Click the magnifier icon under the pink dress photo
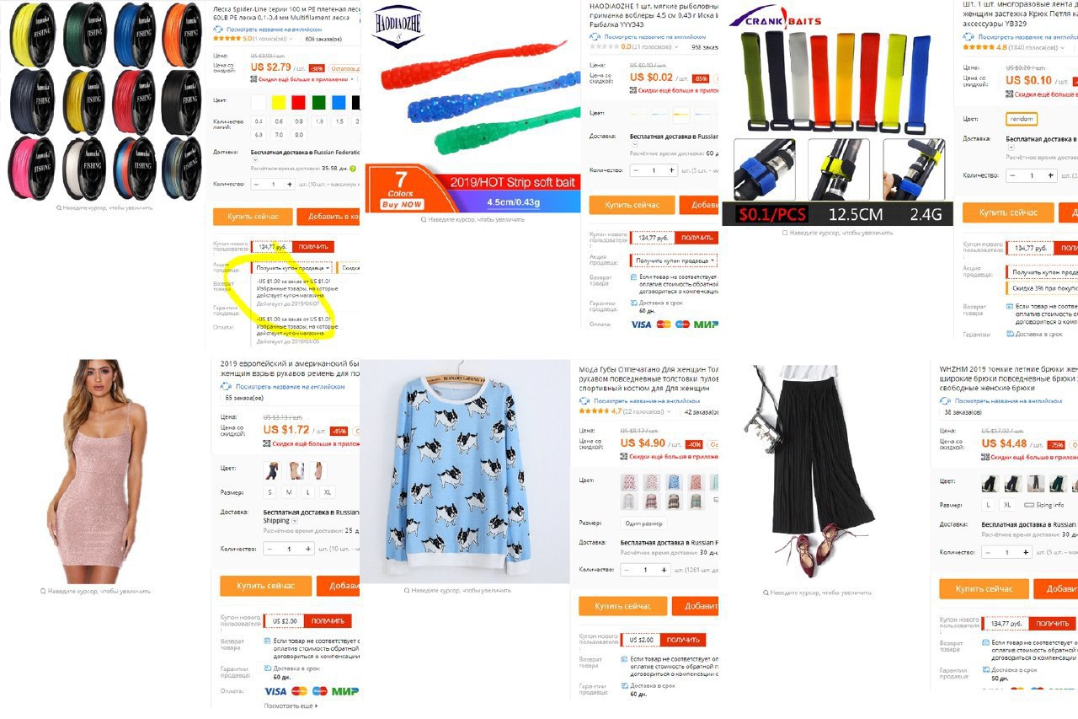The width and height of the screenshot is (1078, 719). 44,591
